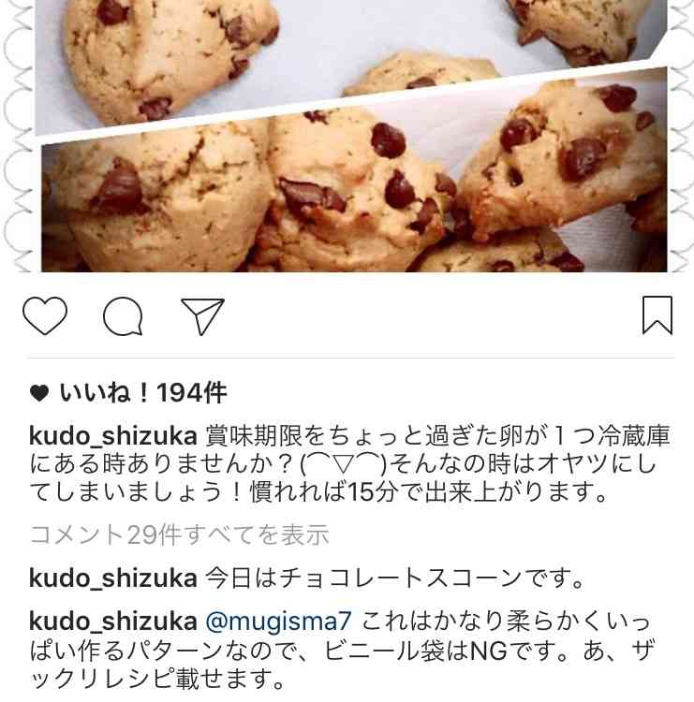Tap the divider line under action icons
The image size is (694, 702).
point(352,358)
